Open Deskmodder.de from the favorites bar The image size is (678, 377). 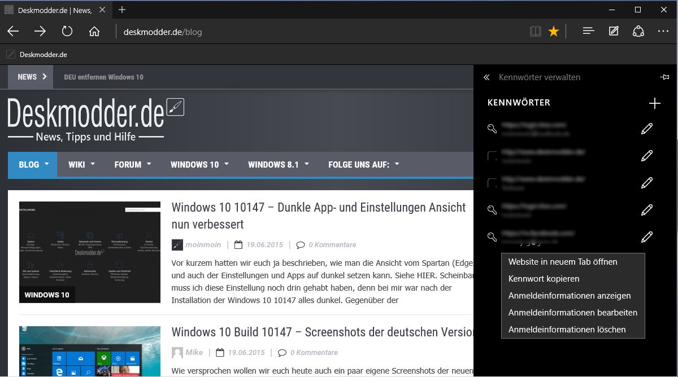pyautogui.click(x=37, y=55)
